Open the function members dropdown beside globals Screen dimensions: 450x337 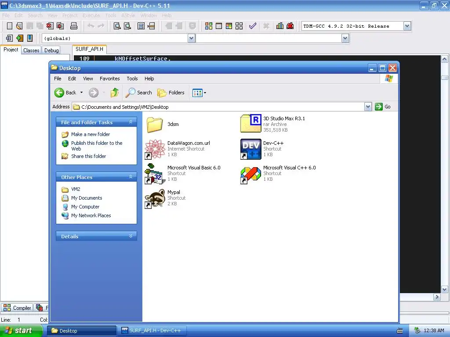(x=345, y=39)
